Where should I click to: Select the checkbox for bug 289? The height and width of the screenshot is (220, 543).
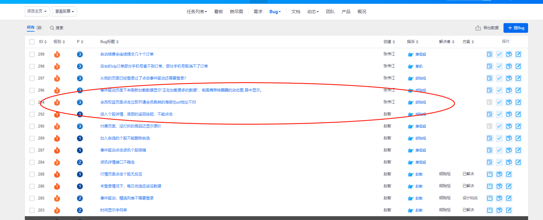tap(32, 138)
